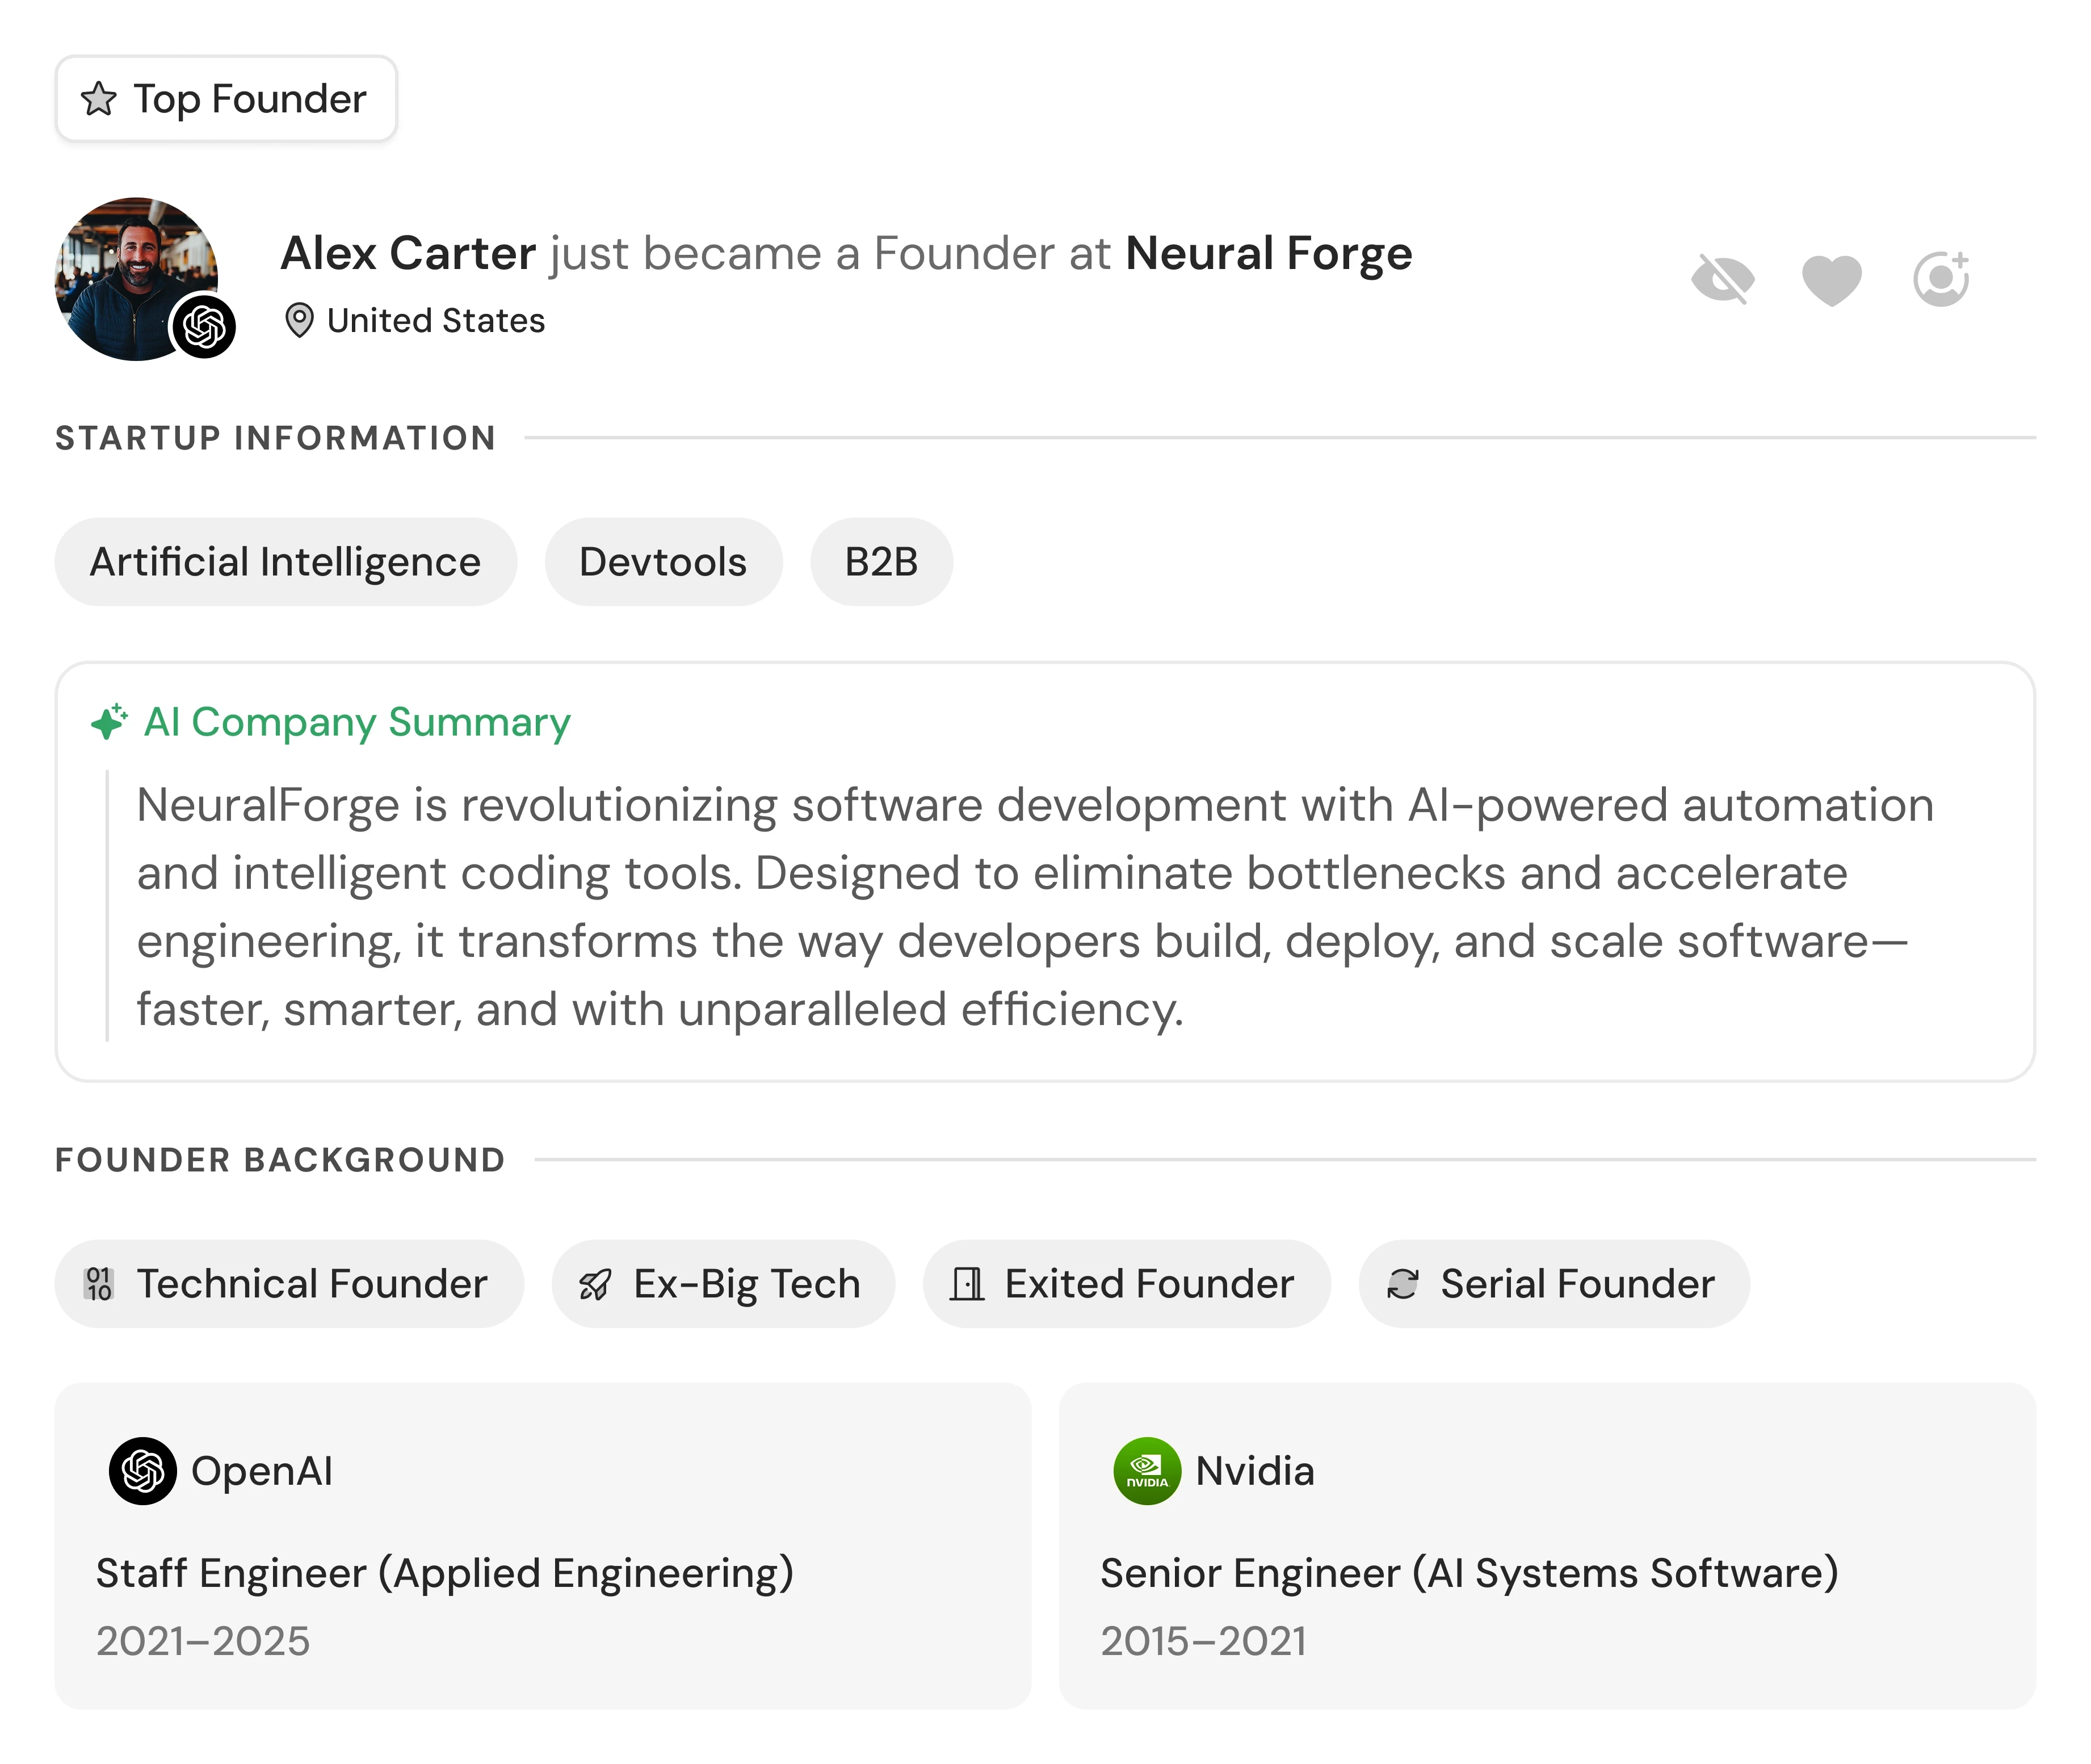The image size is (2091, 1764).
Task: Click the star icon in the Top Founder badge
Action: pyautogui.click(x=98, y=99)
